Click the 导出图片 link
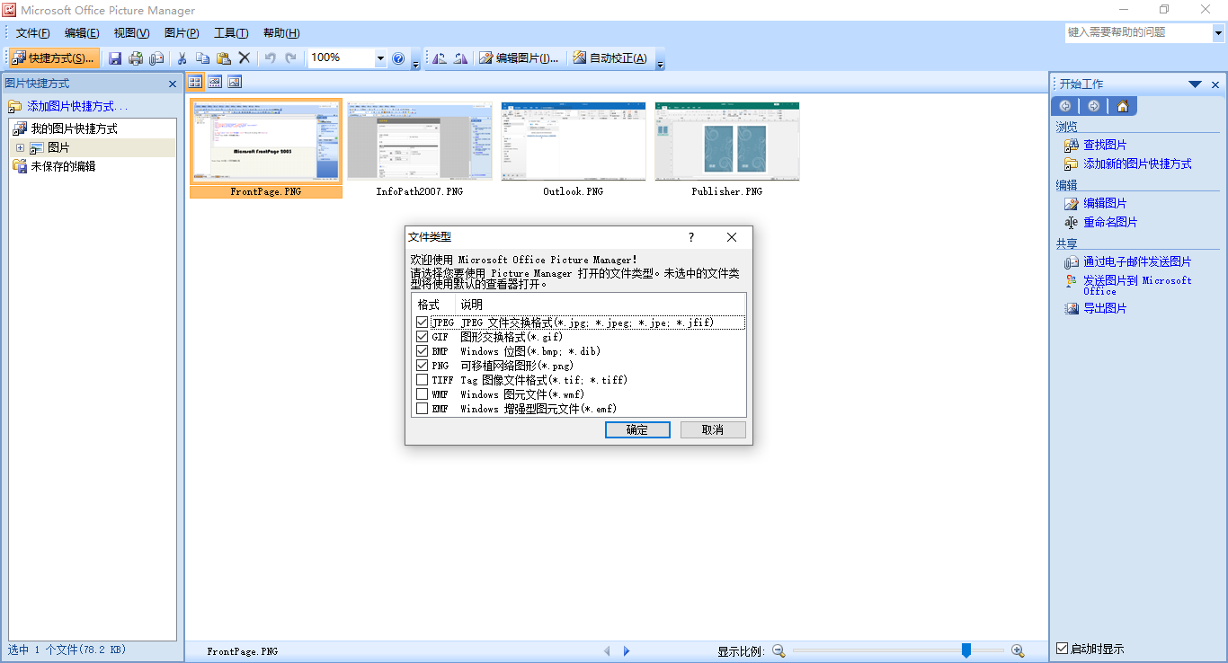 pos(1105,308)
